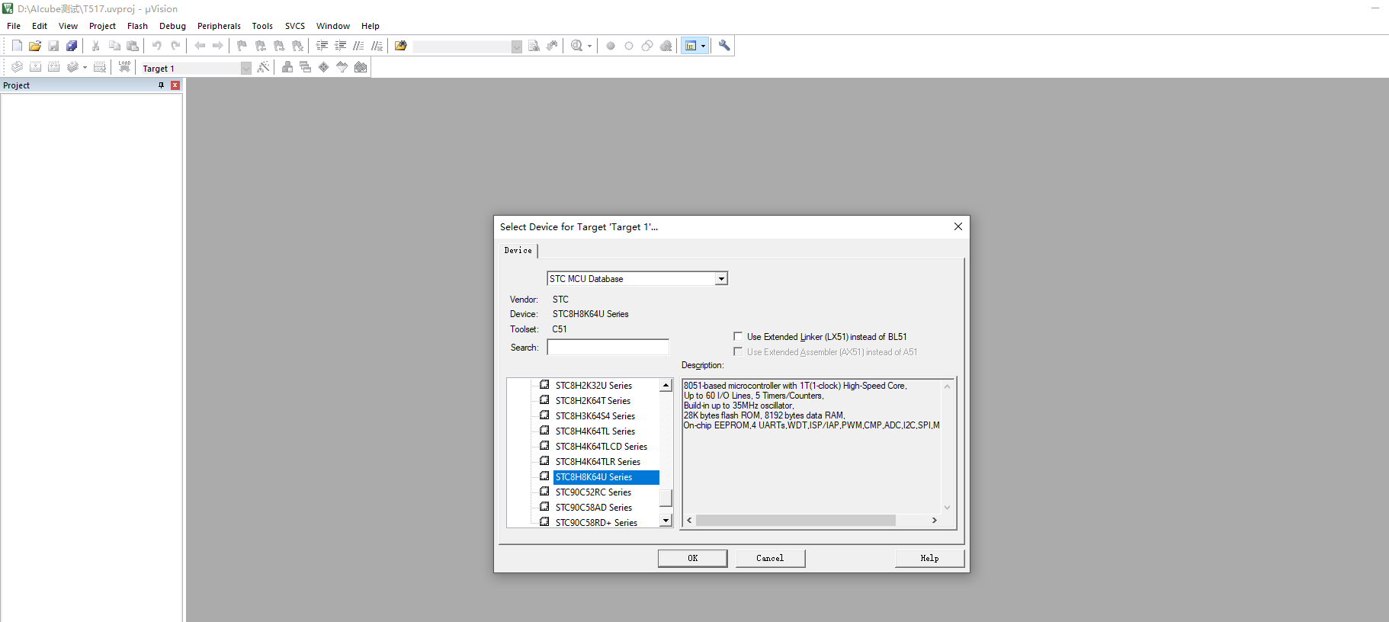Click the Cut scissors icon
Viewport: 1389px width, 622px height.
tap(96, 46)
